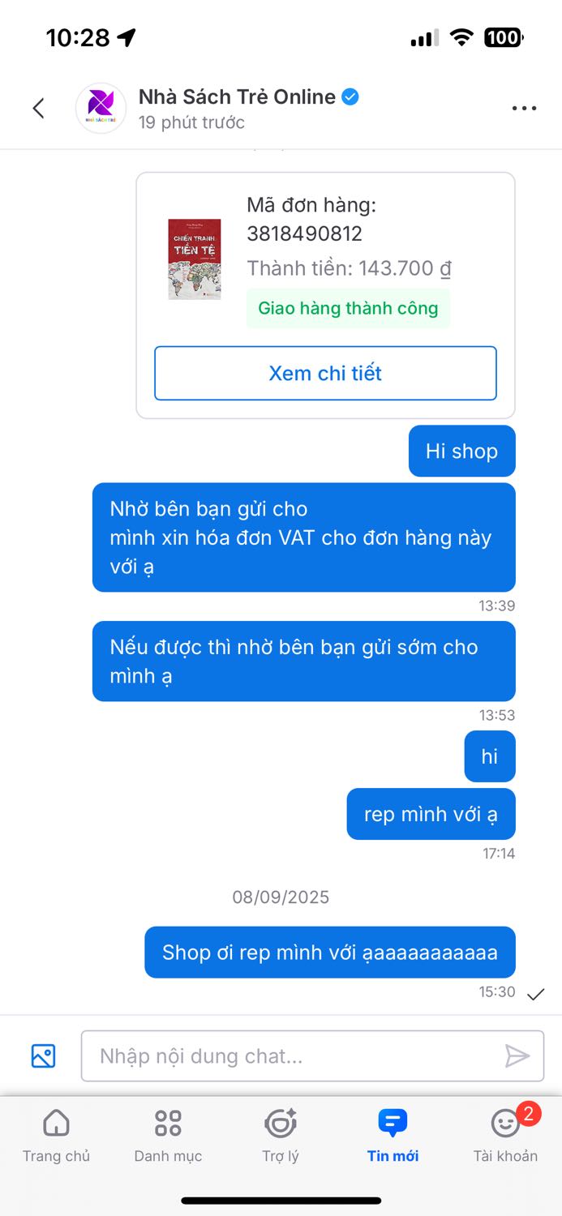562x1216 pixels.
Task: Switch to the Tài khoản tab with badge 2
Action: coord(504,1133)
